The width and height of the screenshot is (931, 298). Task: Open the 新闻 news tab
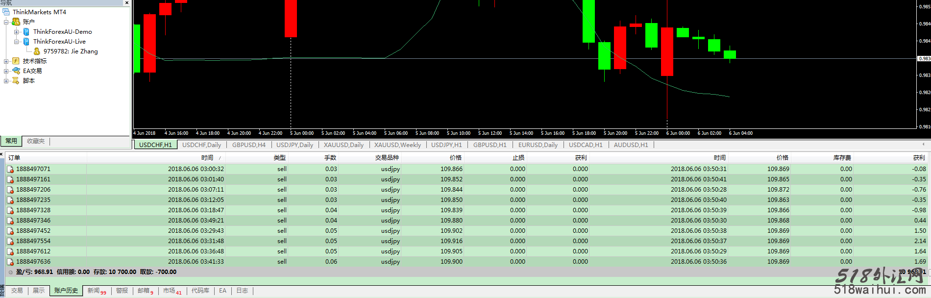tap(94, 291)
